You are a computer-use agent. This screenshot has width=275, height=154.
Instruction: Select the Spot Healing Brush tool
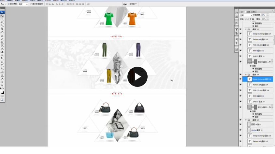(2, 36)
